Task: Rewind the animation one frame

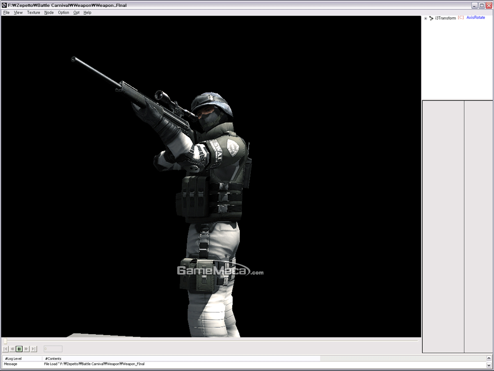Action: pyautogui.click(x=12, y=349)
